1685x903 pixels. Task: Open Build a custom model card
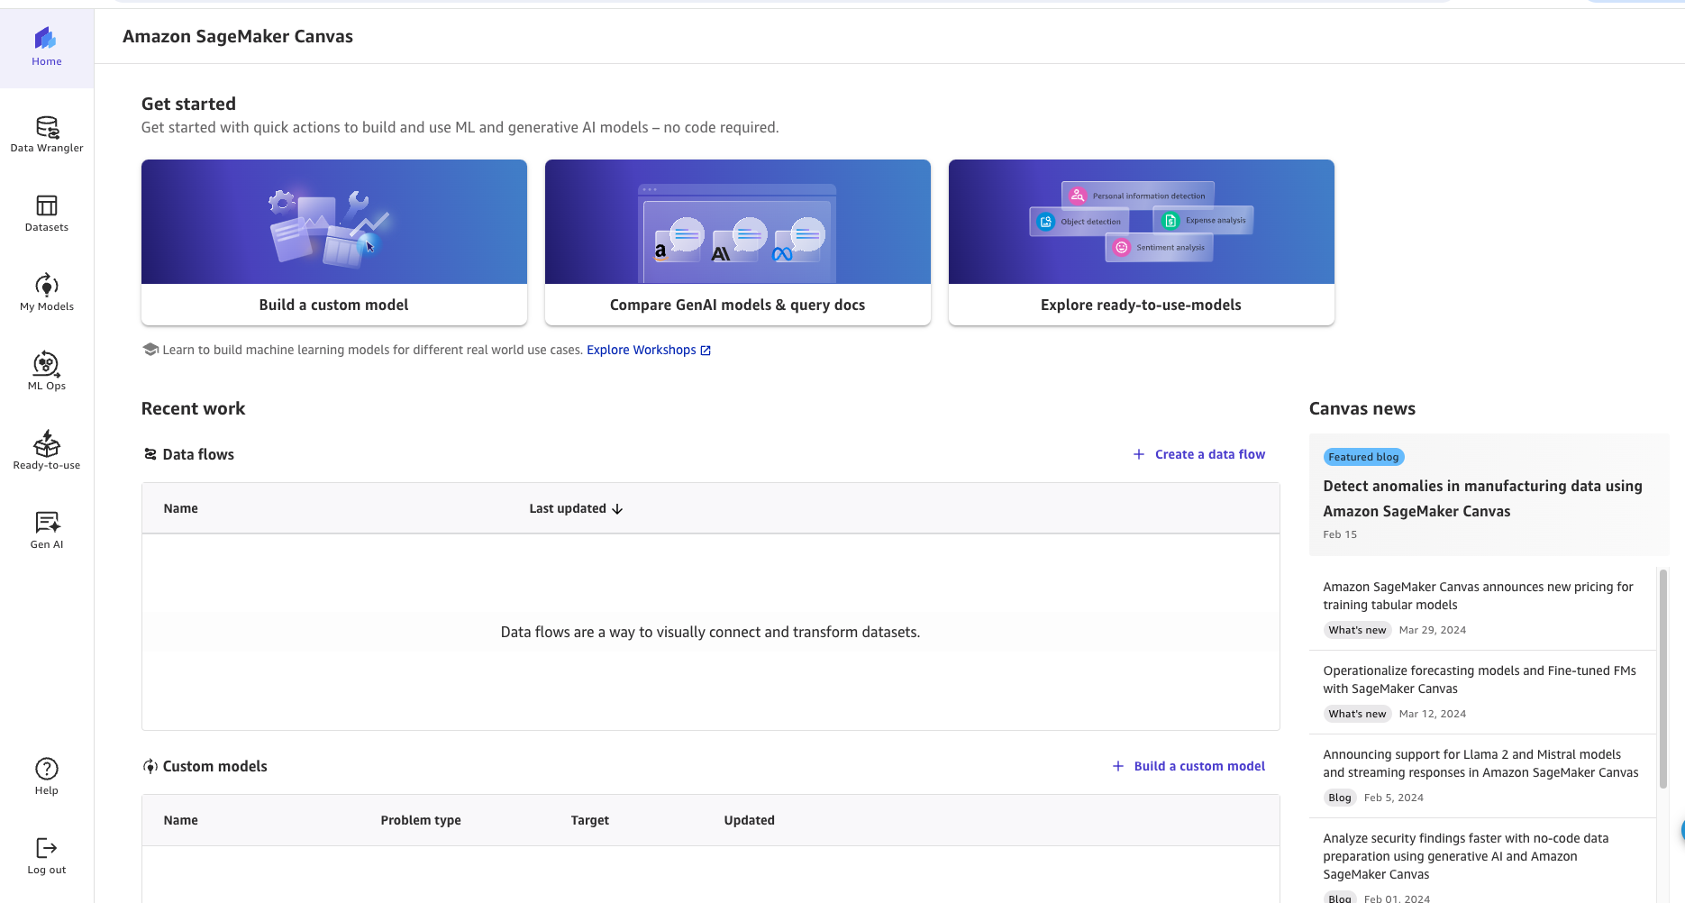(334, 242)
